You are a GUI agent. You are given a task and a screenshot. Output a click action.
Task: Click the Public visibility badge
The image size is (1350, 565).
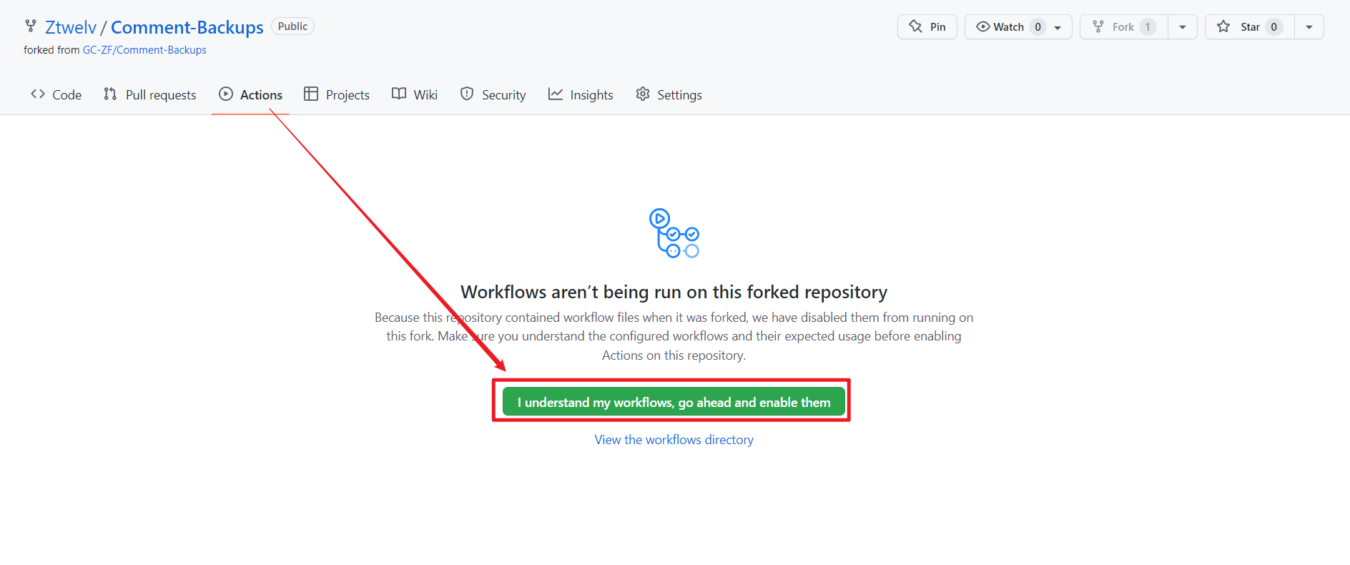pos(292,26)
